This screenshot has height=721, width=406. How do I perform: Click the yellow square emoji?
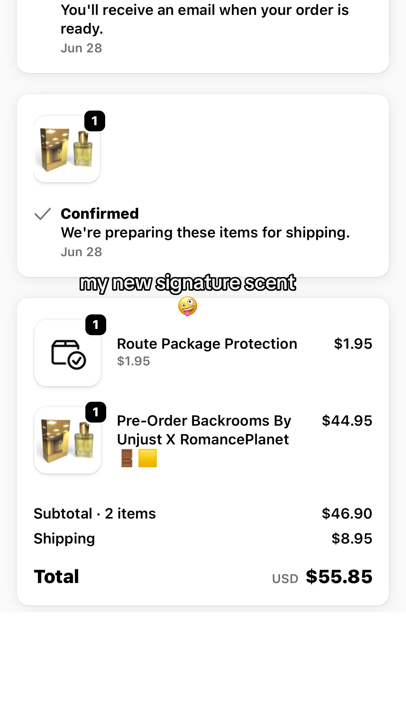click(147, 458)
